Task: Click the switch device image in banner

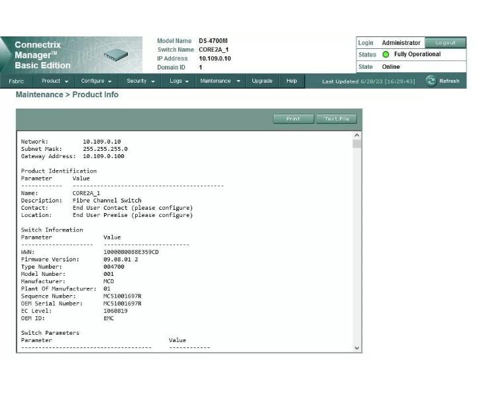Action: (115, 56)
